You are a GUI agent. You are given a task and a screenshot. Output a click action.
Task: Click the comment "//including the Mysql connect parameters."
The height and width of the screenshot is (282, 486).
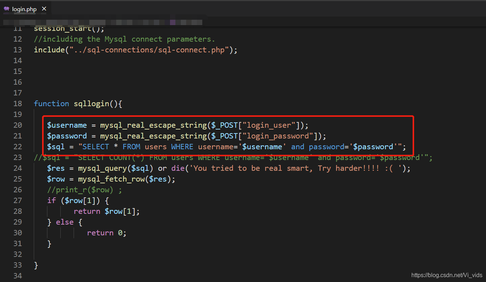124,39
